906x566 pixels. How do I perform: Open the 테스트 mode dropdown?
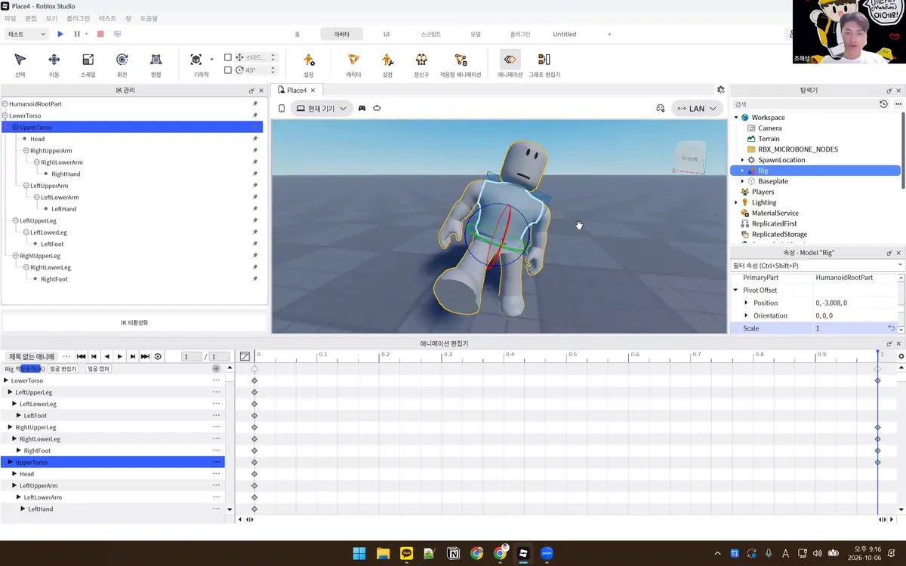pos(26,34)
